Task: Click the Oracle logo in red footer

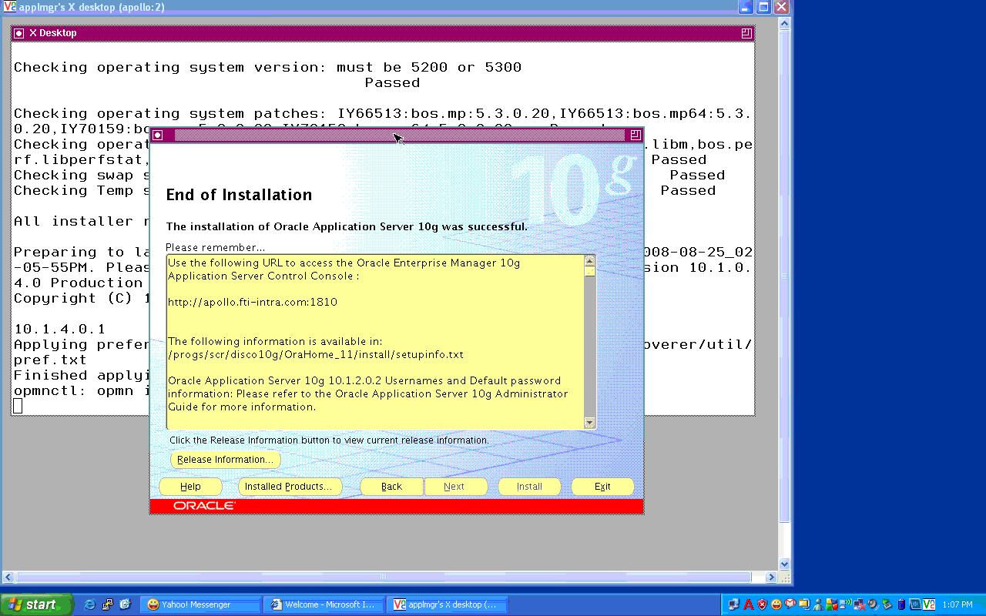Action: click(x=204, y=506)
